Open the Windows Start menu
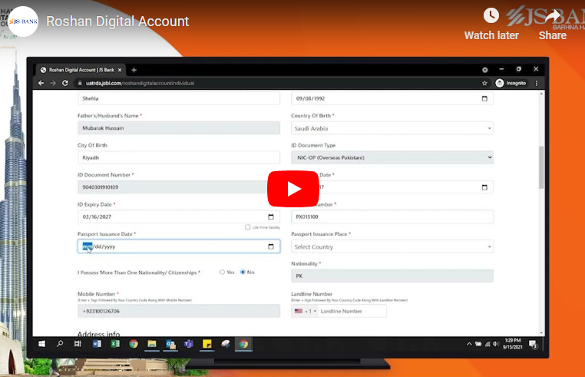Image resolution: width=585 pixels, height=377 pixels. (x=41, y=344)
